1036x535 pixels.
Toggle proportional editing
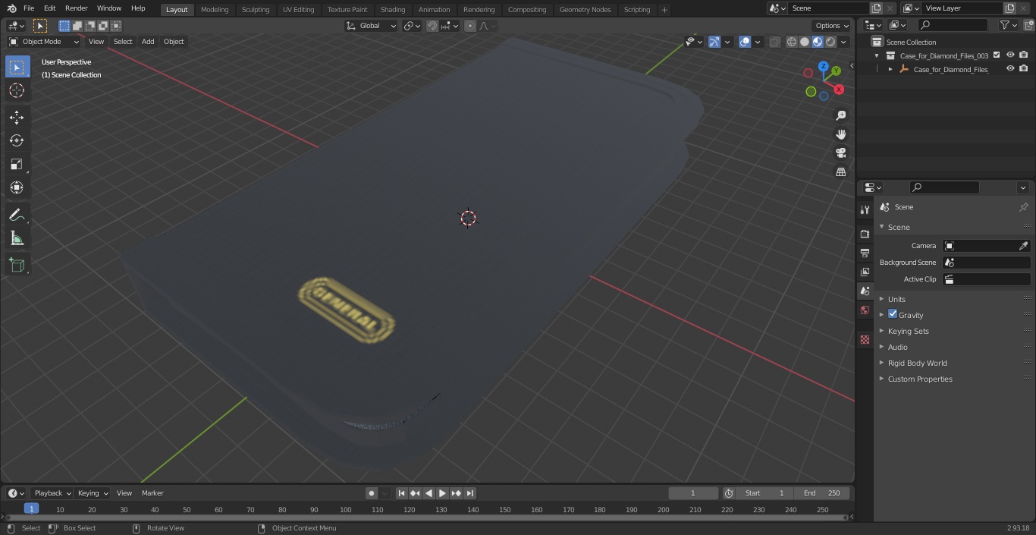(470, 26)
